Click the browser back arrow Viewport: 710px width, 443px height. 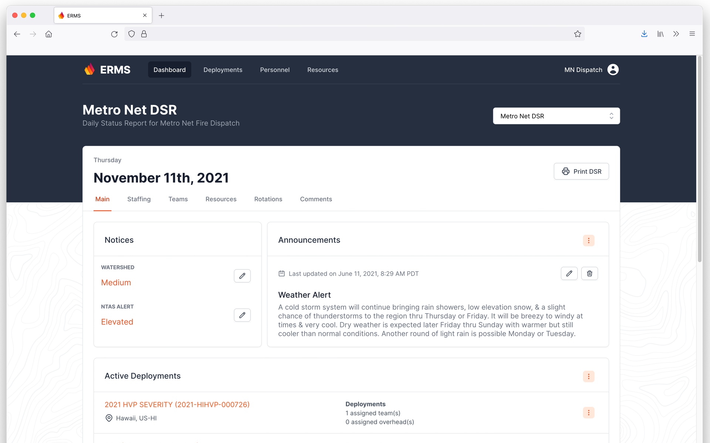coord(17,34)
